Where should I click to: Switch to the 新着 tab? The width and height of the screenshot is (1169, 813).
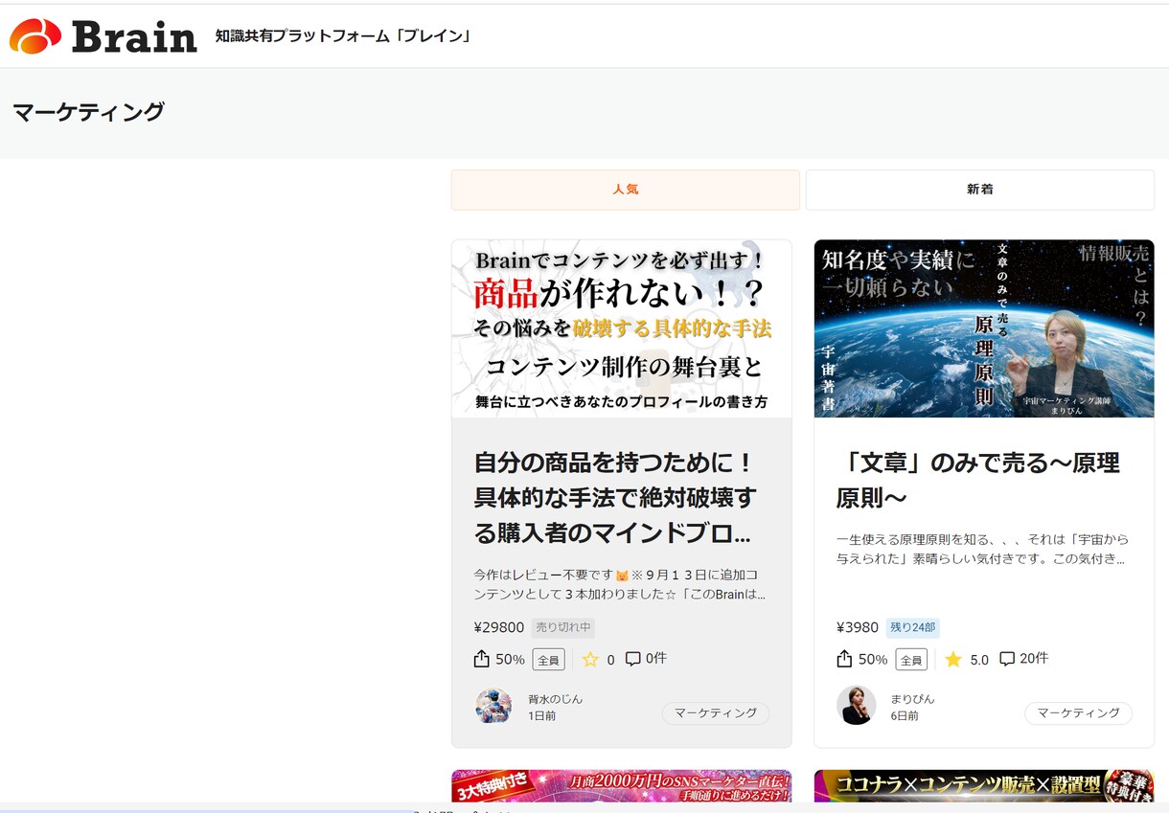click(x=980, y=190)
